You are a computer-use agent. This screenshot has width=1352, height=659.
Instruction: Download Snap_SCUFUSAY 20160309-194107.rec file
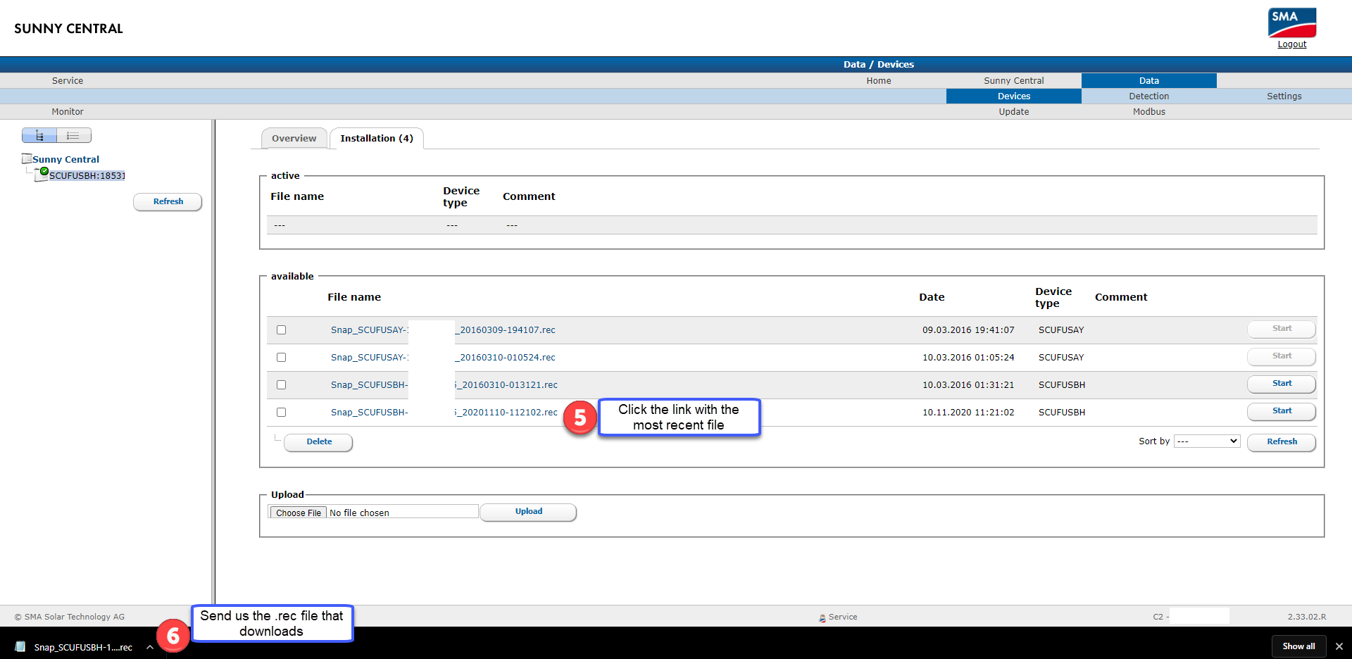(x=443, y=329)
